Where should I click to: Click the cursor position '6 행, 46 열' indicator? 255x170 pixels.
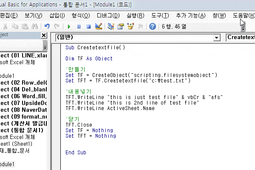pos(174,26)
